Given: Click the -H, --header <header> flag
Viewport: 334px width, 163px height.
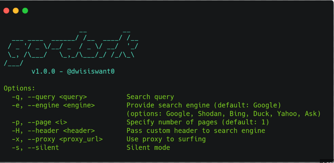Looking at the screenshot, I should point(53,131).
